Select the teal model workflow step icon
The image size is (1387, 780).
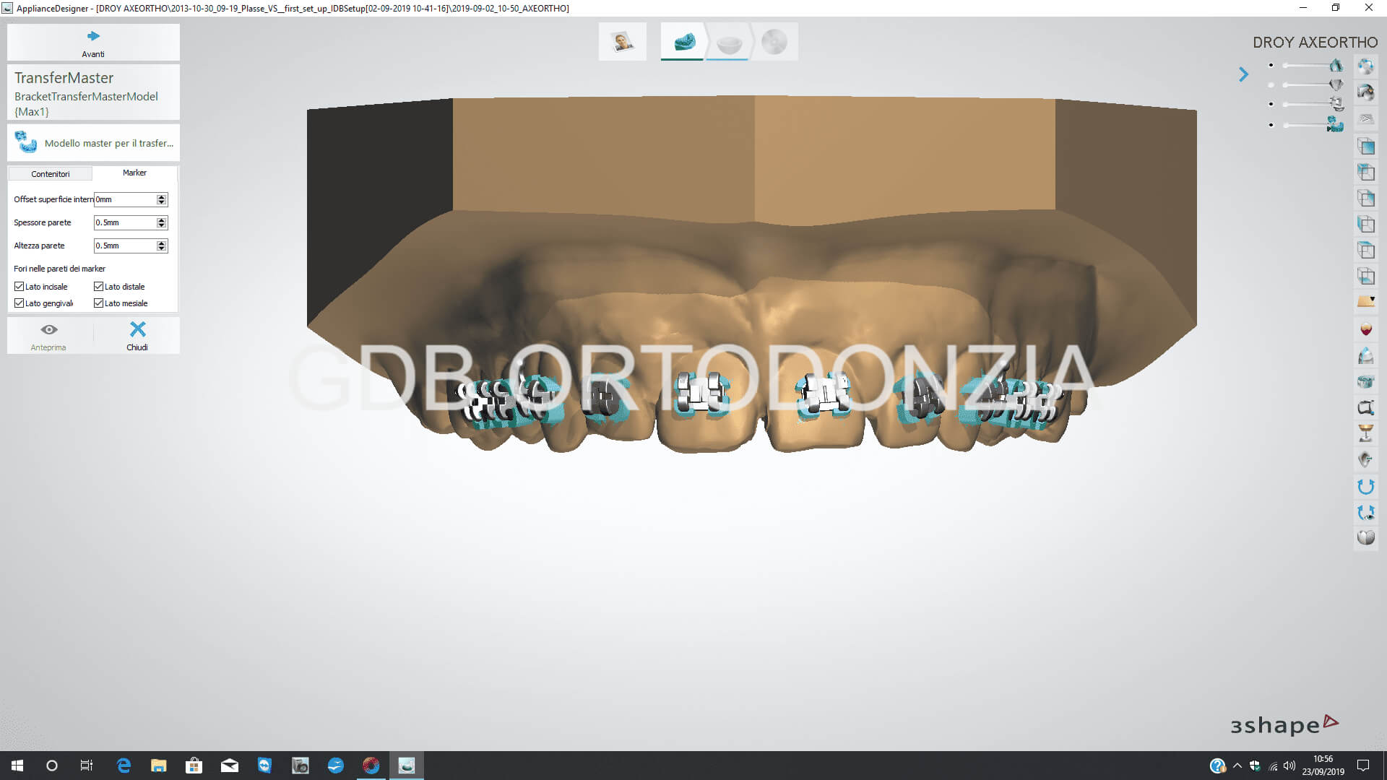click(x=683, y=42)
